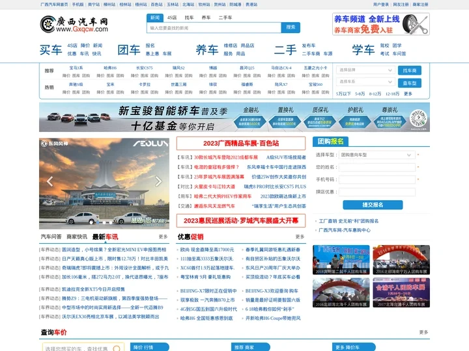Click 工厂直销 史无前"利"团购报名 link

click(x=348, y=221)
